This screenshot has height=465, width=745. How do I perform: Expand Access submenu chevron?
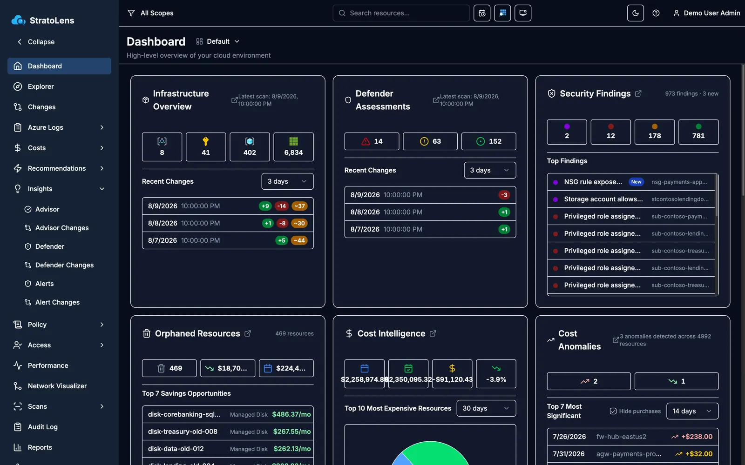tap(102, 345)
